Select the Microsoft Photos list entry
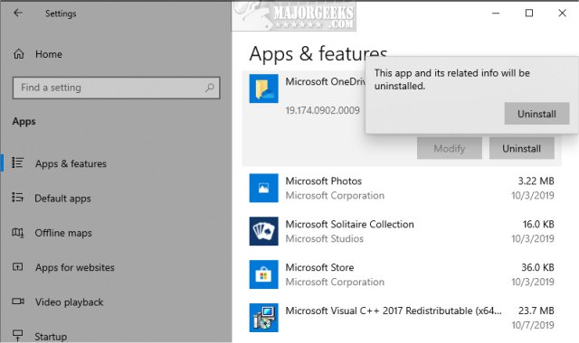This screenshot has width=579, height=343. pos(402,188)
